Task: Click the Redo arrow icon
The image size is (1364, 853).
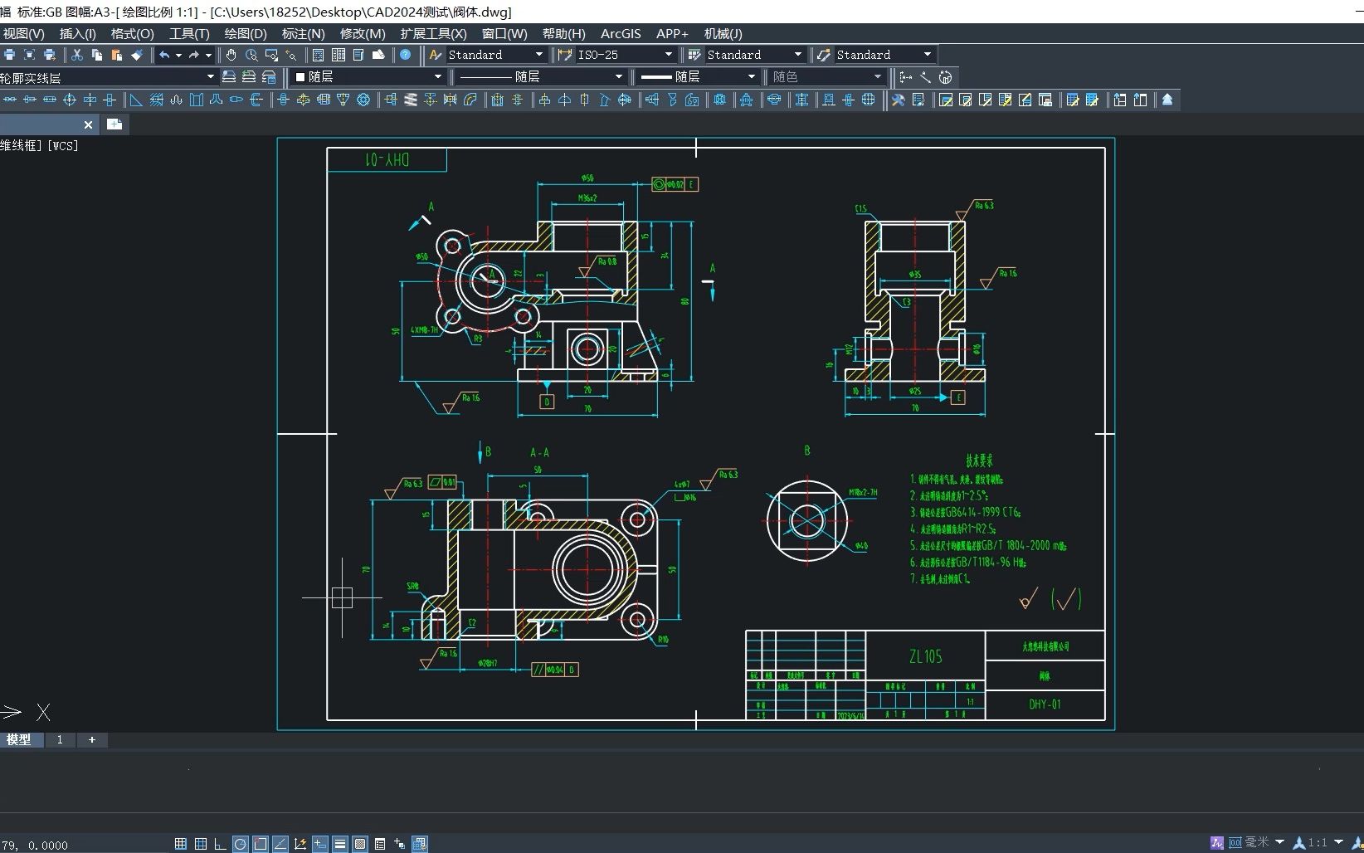Action: 194,55
